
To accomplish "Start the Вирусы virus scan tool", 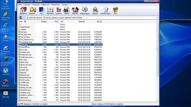I will tap(95, 11).
